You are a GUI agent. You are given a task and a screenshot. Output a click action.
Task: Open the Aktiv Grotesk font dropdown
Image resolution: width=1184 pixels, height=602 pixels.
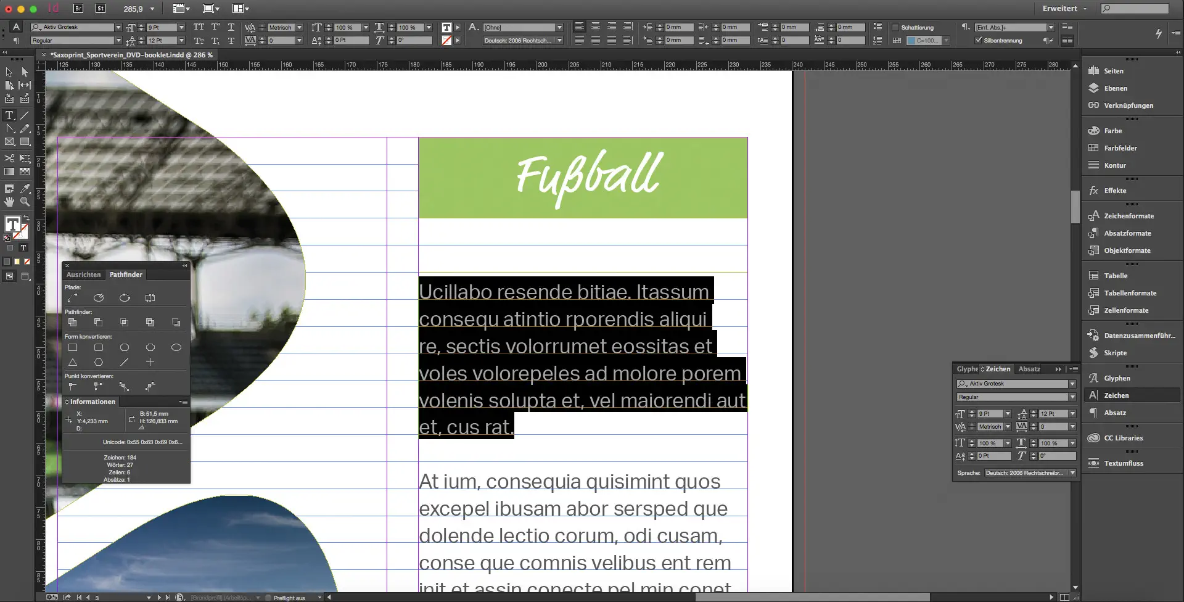pyautogui.click(x=118, y=28)
